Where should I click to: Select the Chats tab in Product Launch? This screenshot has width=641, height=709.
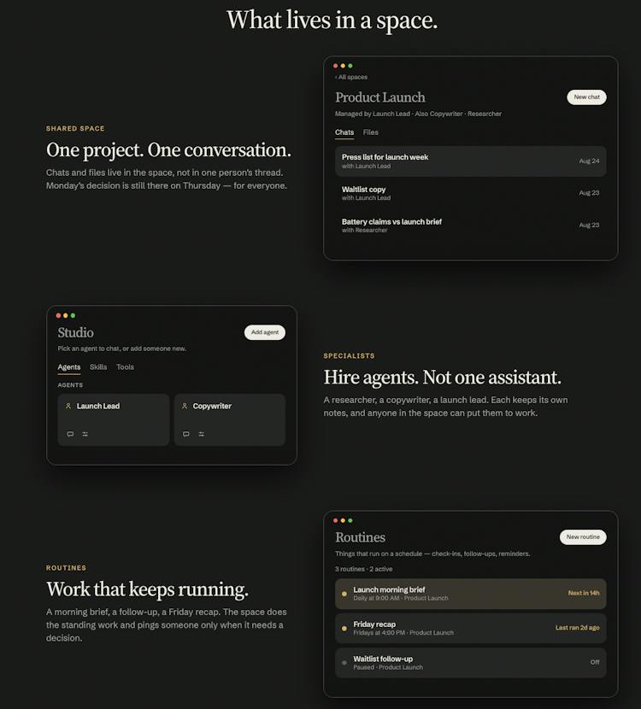[344, 132]
